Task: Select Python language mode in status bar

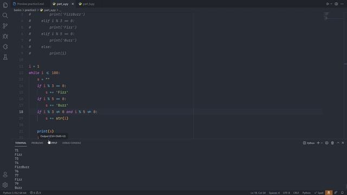Action: (x=306, y=193)
